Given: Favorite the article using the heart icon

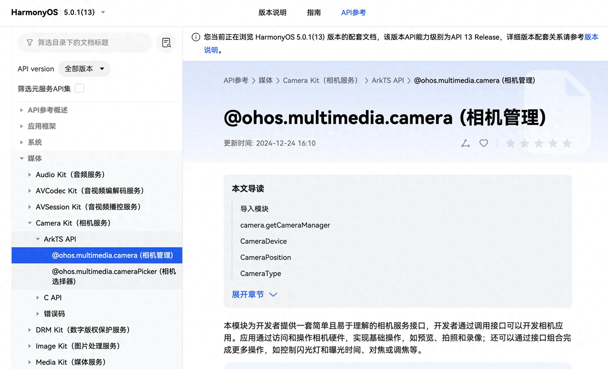Looking at the screenshot, I should (x=484, y=143).
